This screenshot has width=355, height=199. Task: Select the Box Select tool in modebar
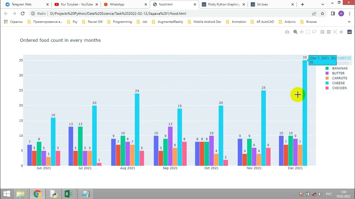[x=308, y=32]
